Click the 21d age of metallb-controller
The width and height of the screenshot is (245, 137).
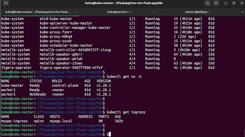[211, 50]
